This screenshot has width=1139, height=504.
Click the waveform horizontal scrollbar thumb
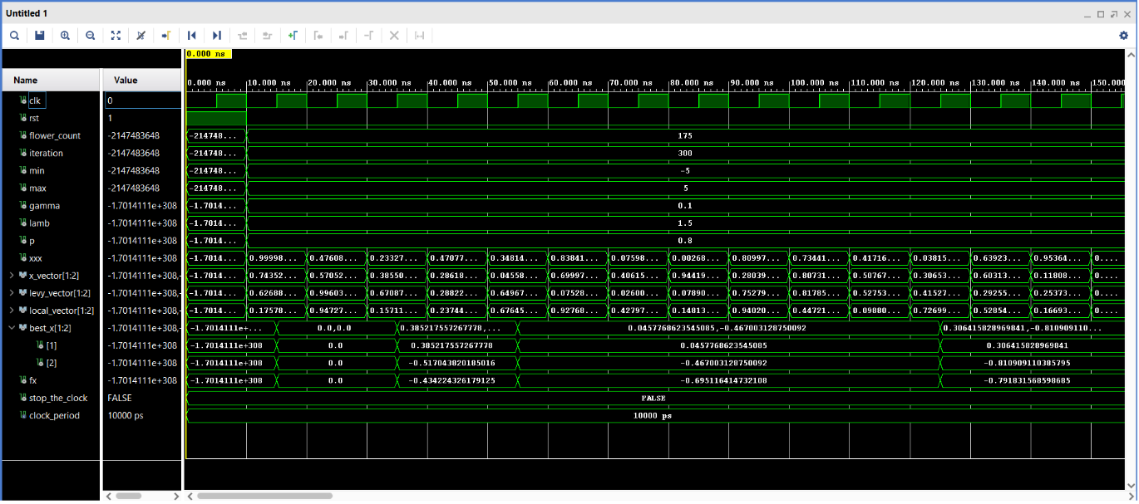[264, 496]
